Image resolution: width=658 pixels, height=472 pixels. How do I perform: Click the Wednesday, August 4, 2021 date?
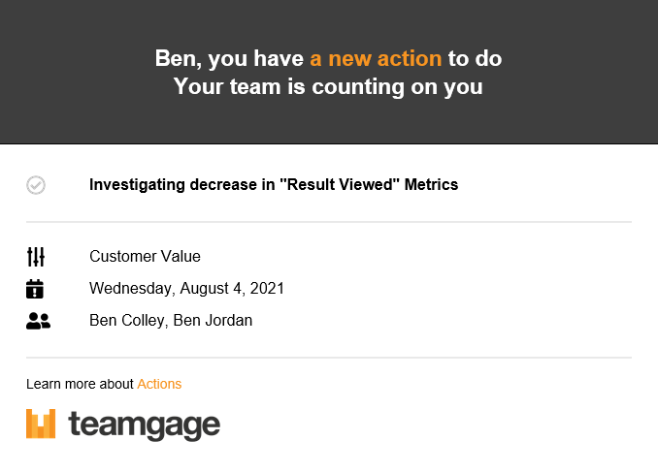pos(186,289)
